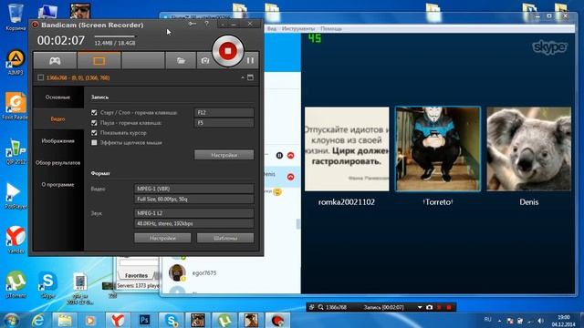The image size is (584, 328).
Task: Open the Инструменты menu in Skype
Action: coord(298,28)
